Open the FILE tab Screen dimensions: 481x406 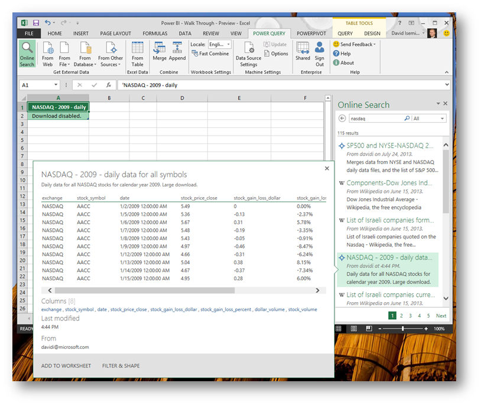(x=29, y=34)
